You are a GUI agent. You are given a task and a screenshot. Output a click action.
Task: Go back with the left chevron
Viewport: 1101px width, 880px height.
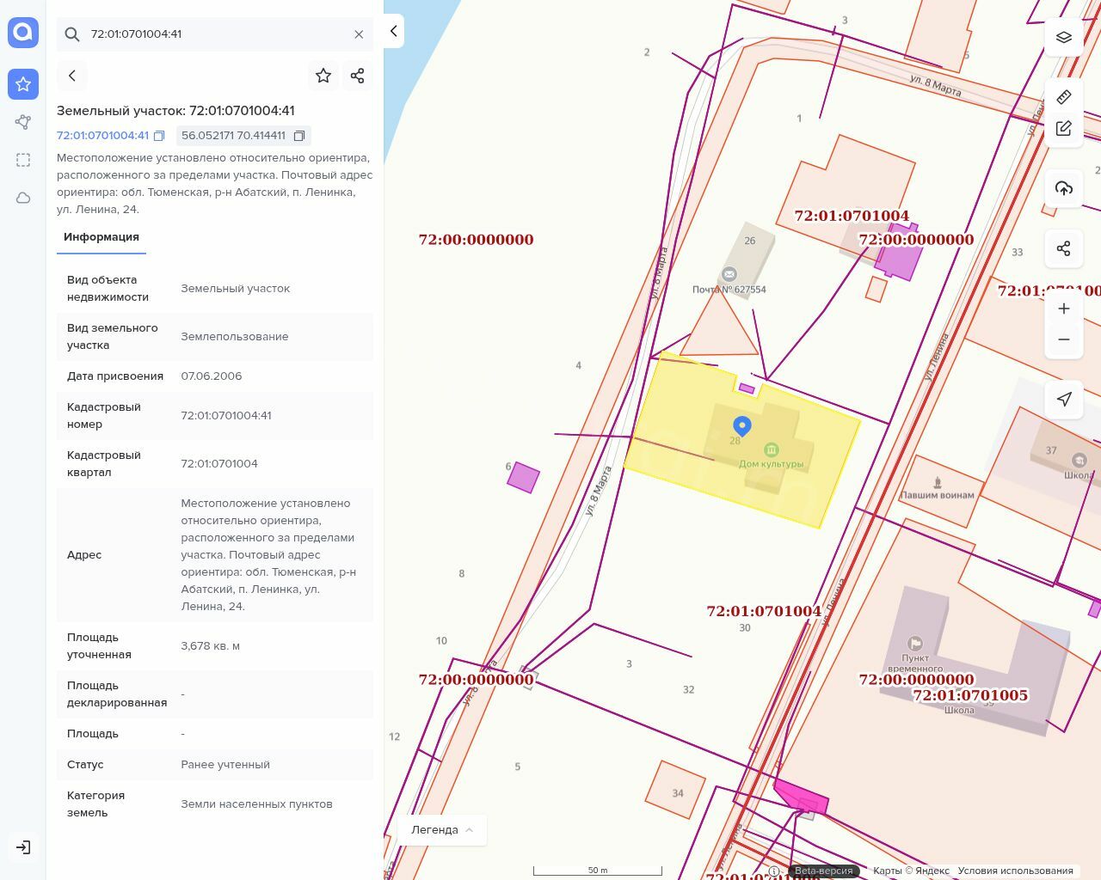[72, 76]
